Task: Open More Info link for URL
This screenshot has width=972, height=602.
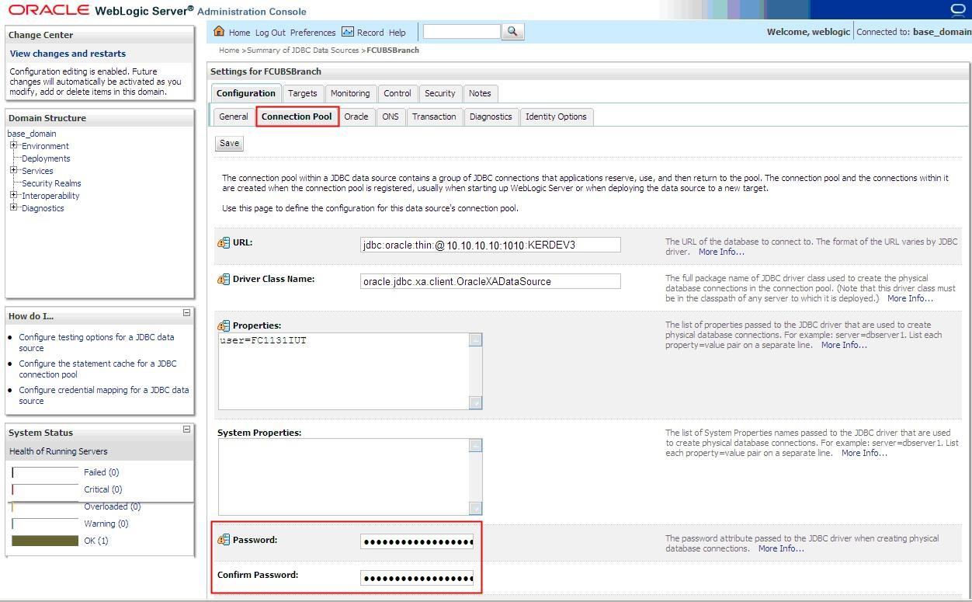Action: tap(721, 252)
